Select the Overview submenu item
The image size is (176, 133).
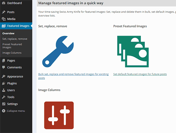(x=8, y=34)
